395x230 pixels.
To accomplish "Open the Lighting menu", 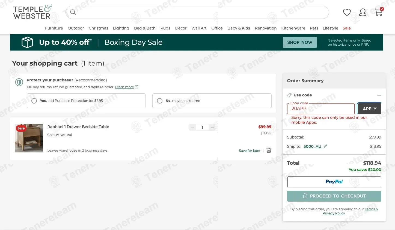I will (x=121, y=28).
